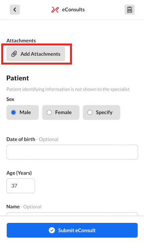Image resolution: width=144 pixels, height=248 pixels.
Task: Click the checkmark icon on the Submit button
Action: tap(52, 230)
